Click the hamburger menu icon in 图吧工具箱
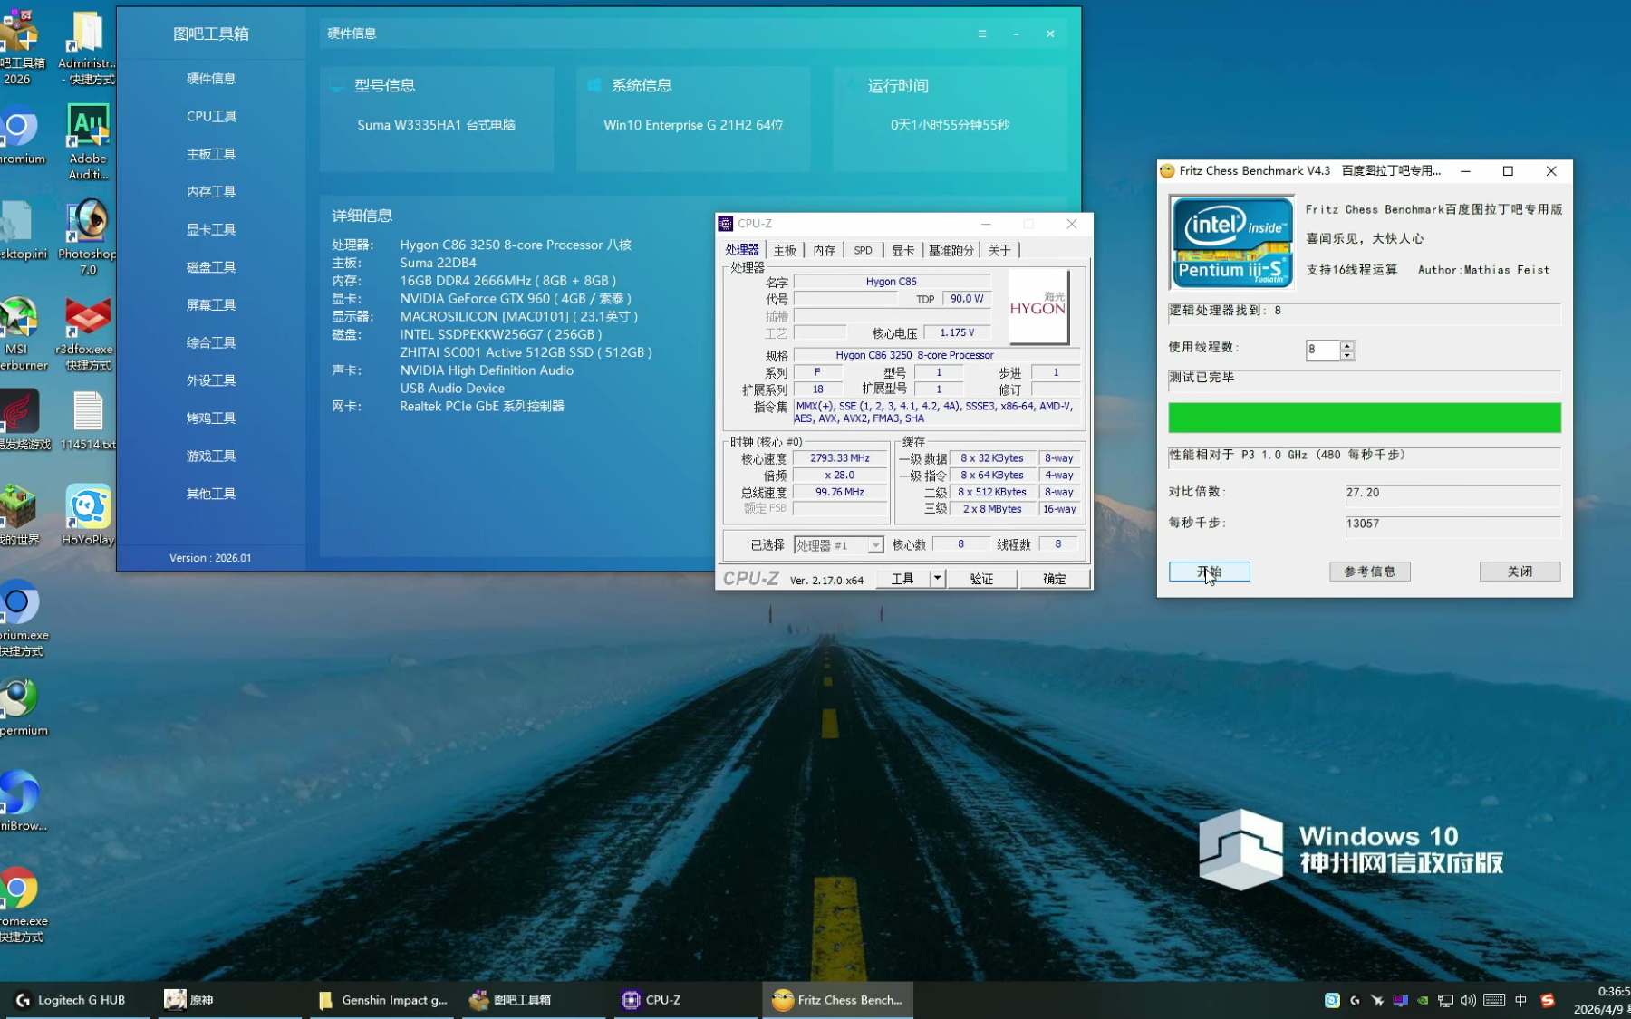This screenshot has height=1019, width=1631. coord(981,34)
